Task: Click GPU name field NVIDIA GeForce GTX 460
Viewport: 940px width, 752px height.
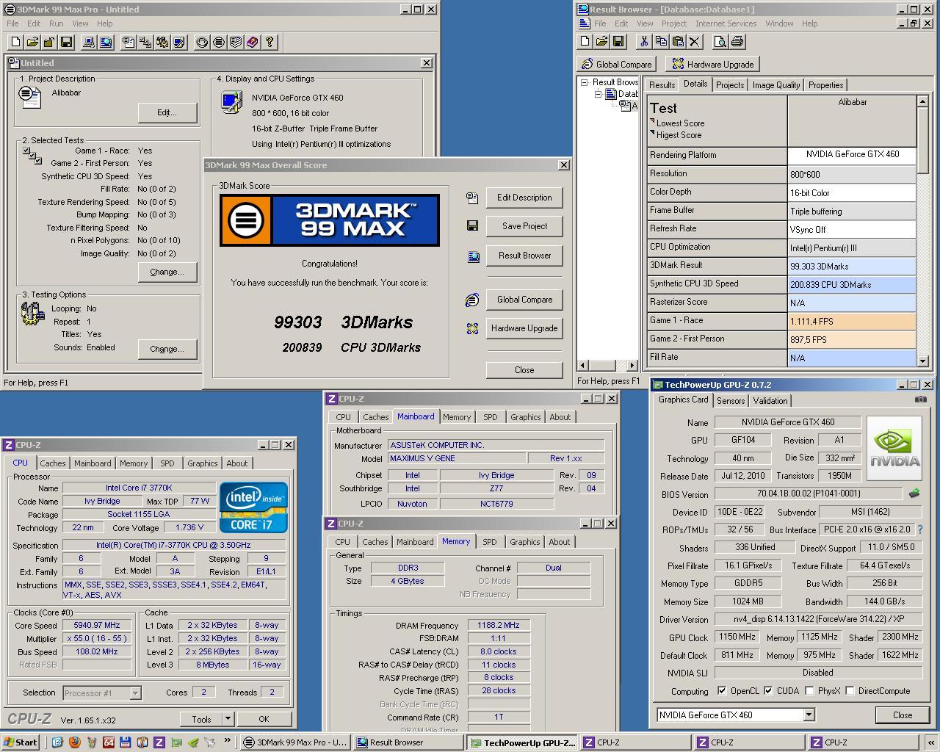Action: point(787,422)
